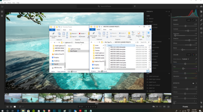Tick checkbox for MRSTEPE SMR4.lrtemplate

coord(109,49)
